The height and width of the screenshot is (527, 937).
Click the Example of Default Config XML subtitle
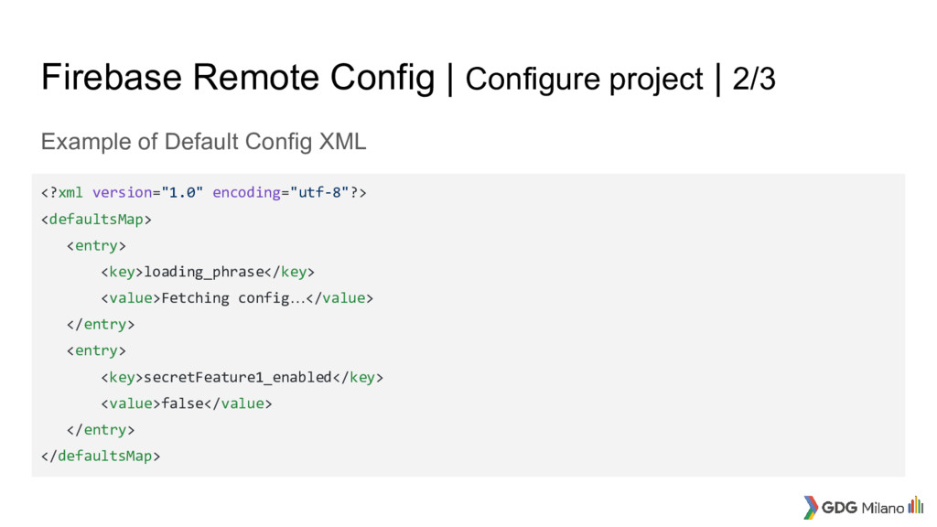203,142
